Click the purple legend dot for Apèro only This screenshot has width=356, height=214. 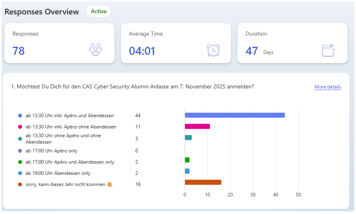coord(20,151)
